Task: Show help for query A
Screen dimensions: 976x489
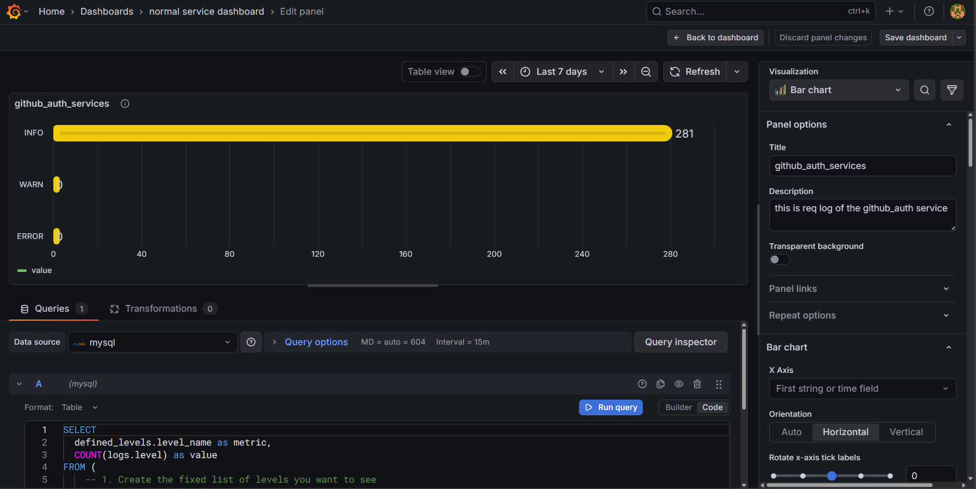Action: click(642, 384)
